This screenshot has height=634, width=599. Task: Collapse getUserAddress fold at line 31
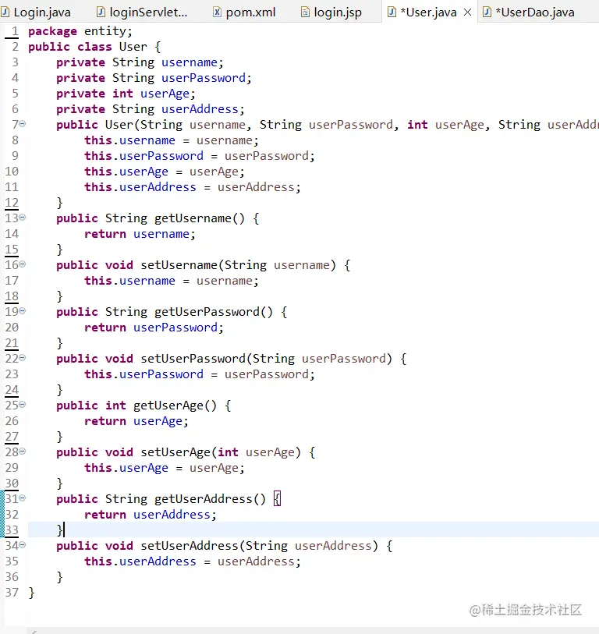[23, 498]
